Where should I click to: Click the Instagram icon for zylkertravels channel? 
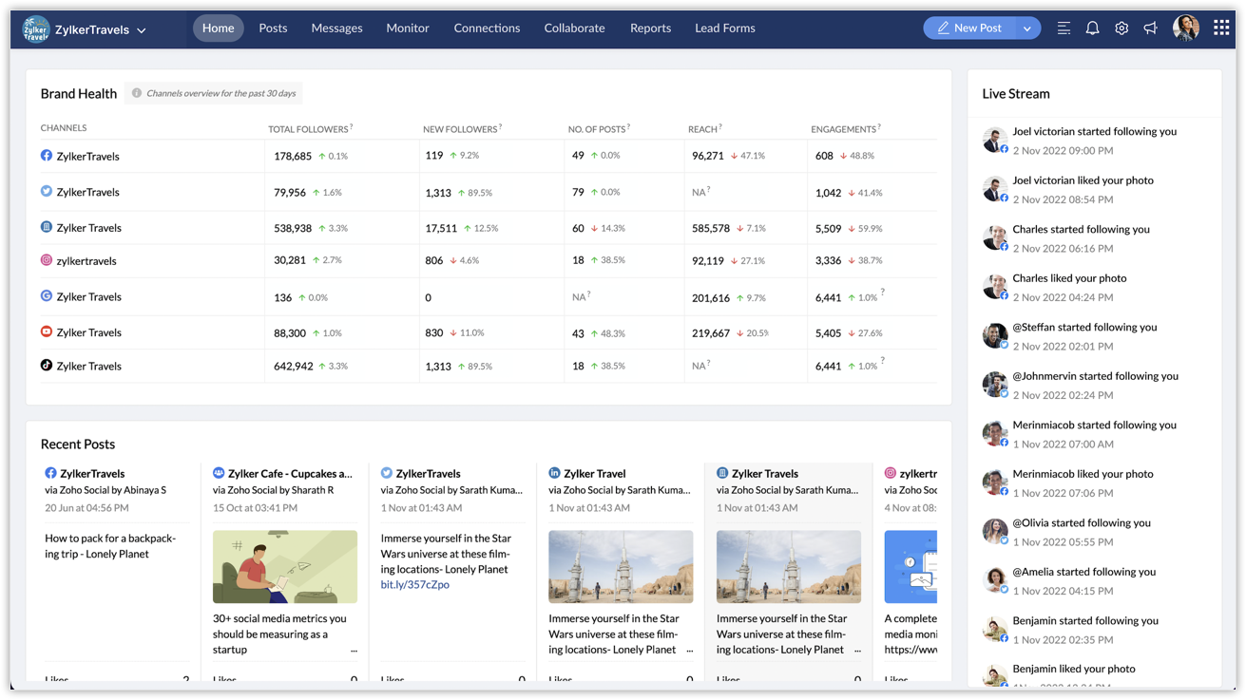point(47,260)
